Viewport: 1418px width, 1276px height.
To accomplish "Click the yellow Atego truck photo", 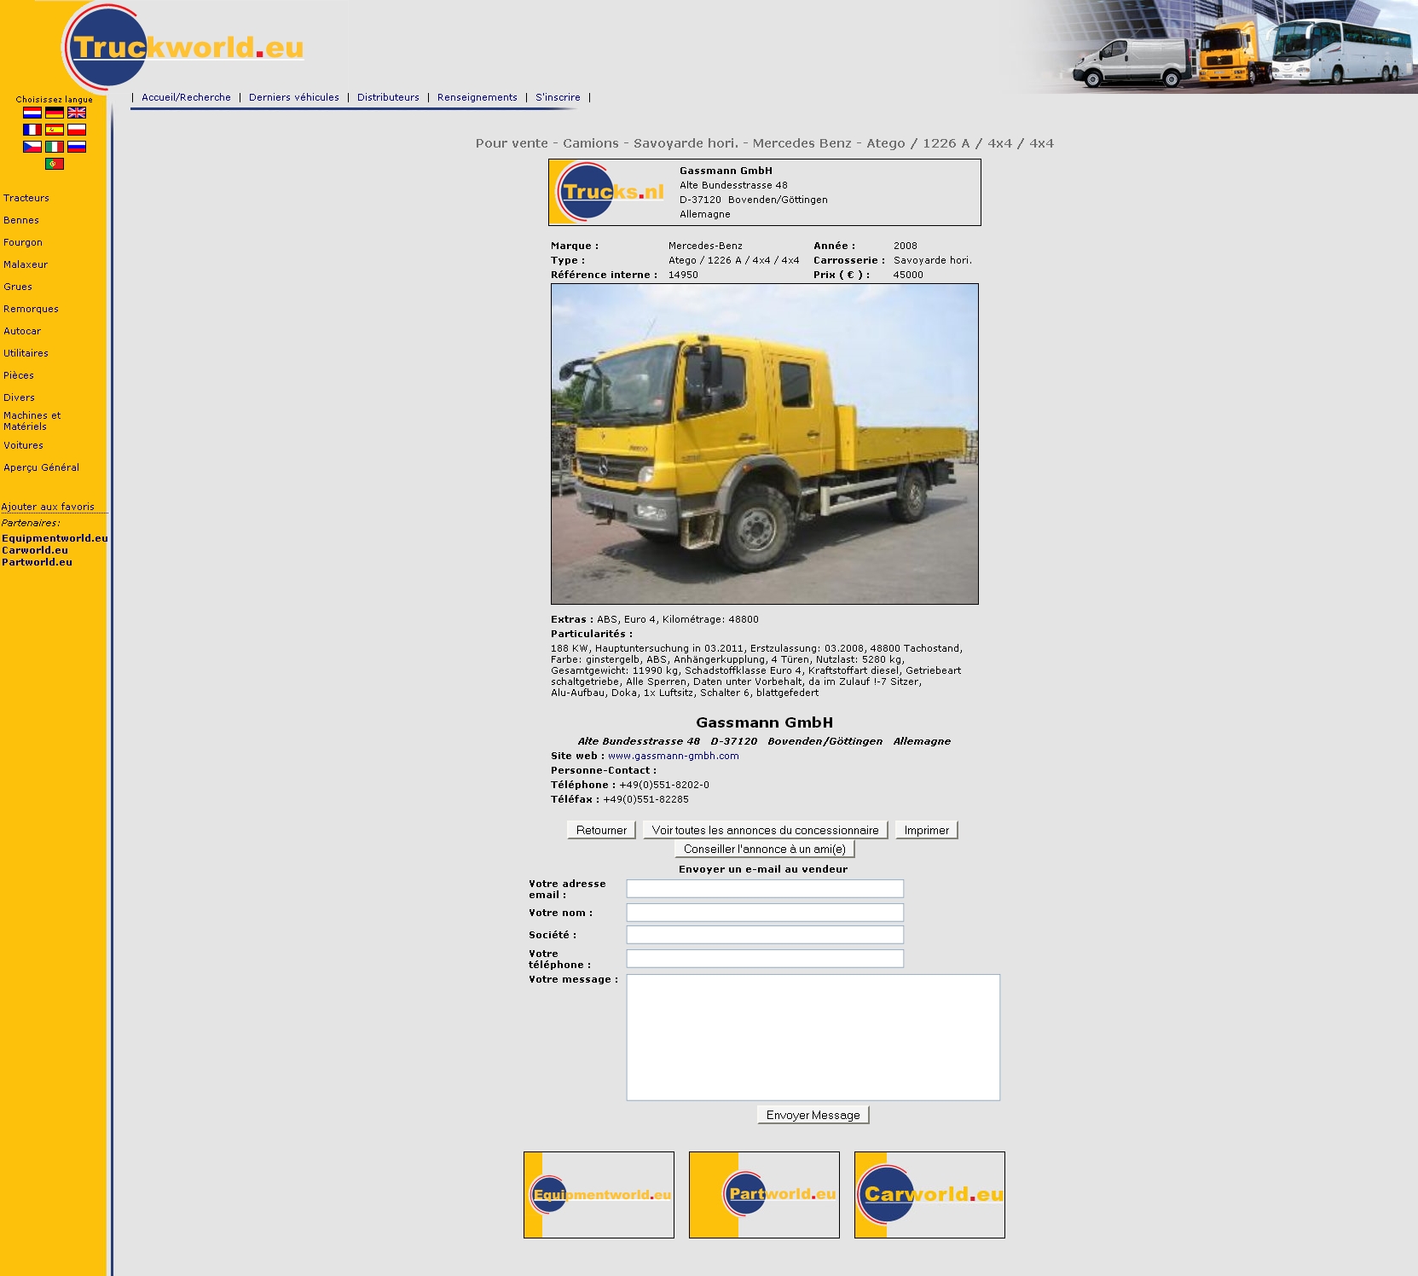I will [764, 444].
